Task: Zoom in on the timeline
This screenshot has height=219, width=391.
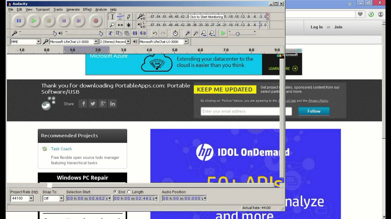Action: pos(188,33)
